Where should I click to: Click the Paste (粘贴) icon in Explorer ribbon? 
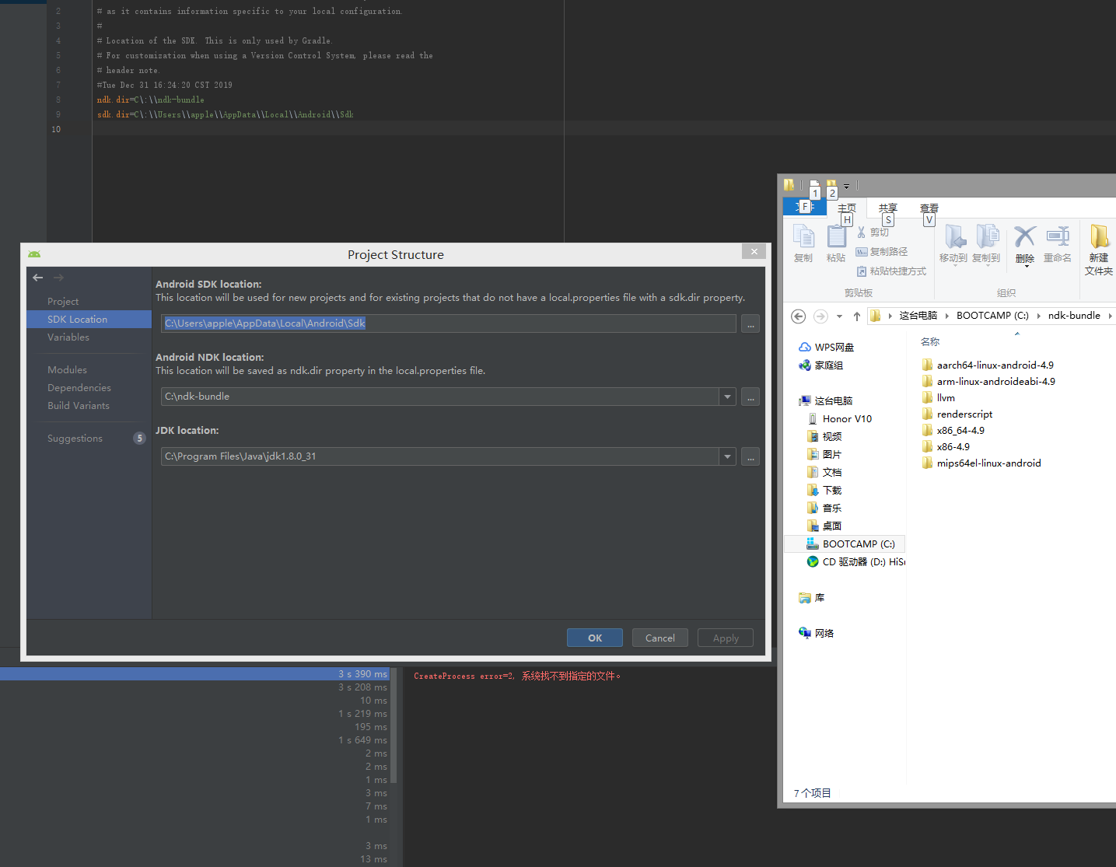pyautogui.click(x=836, y=241)
